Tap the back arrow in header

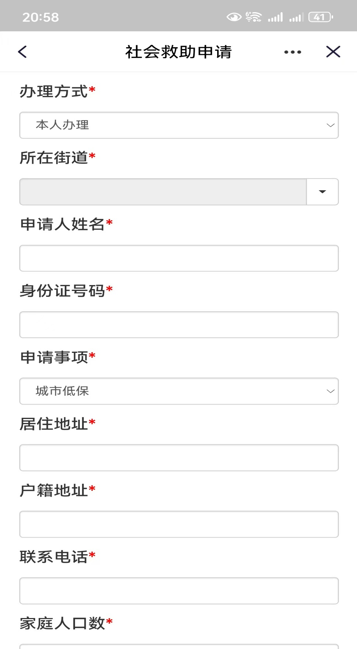point(22,52)
